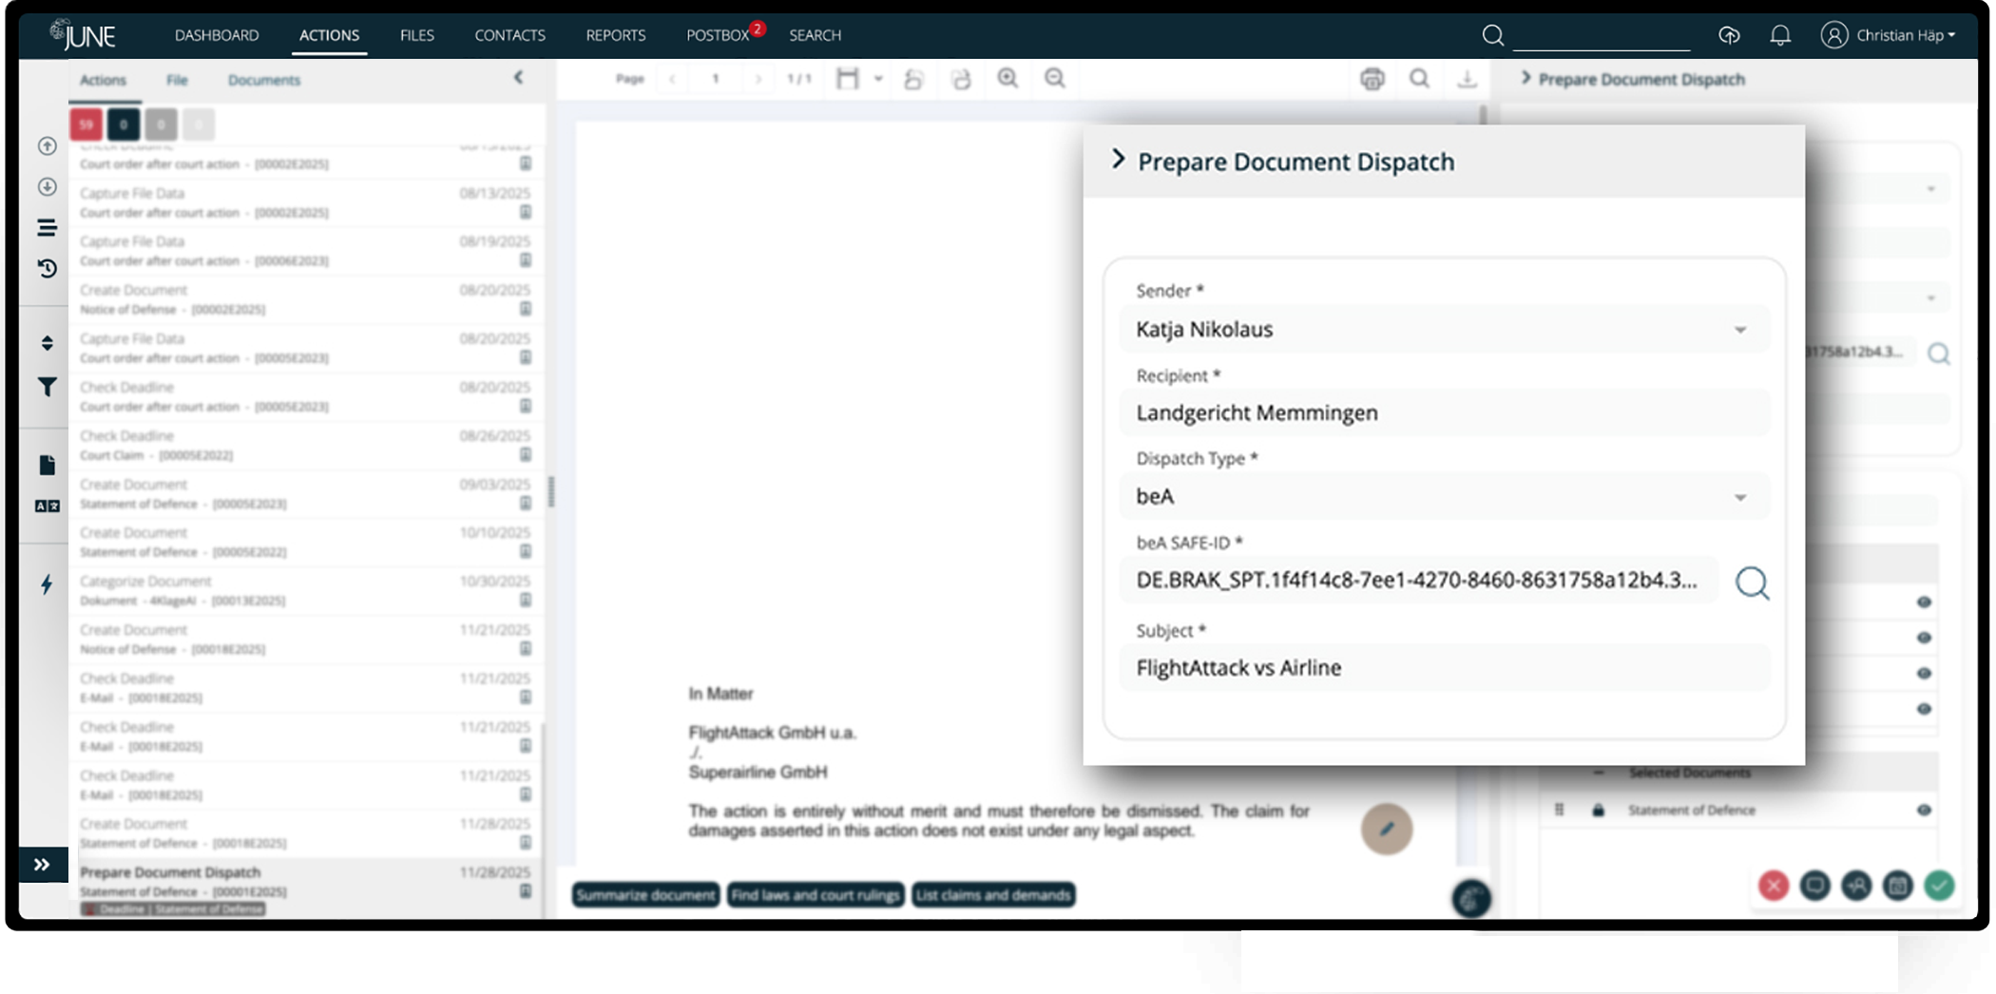Viewport: 1996px width, 994px height.
Task: Click the cloud upload icon
Action: tap(1729, 35)
